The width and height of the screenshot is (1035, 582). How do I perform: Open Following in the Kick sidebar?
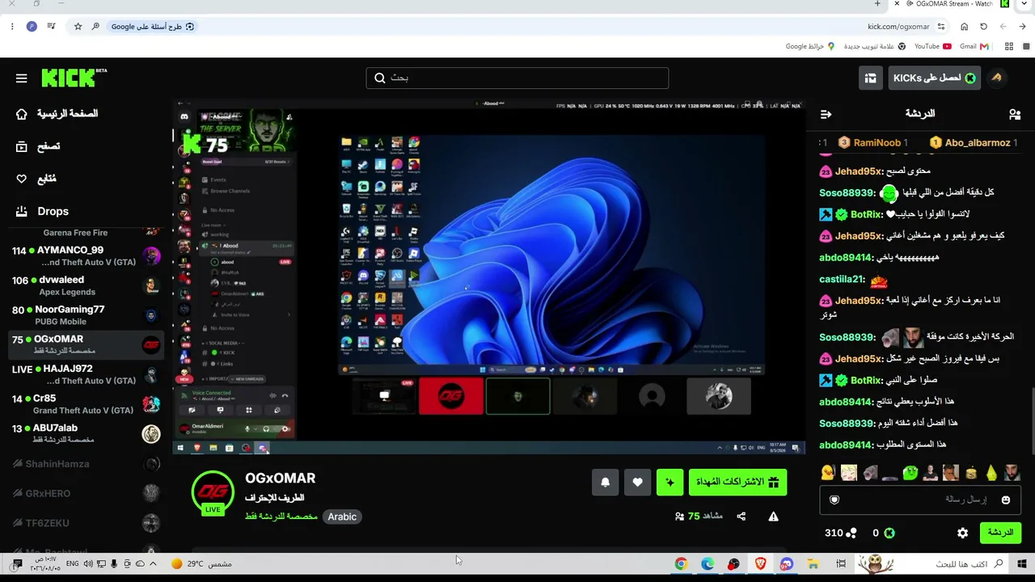(x=37, y=179)
